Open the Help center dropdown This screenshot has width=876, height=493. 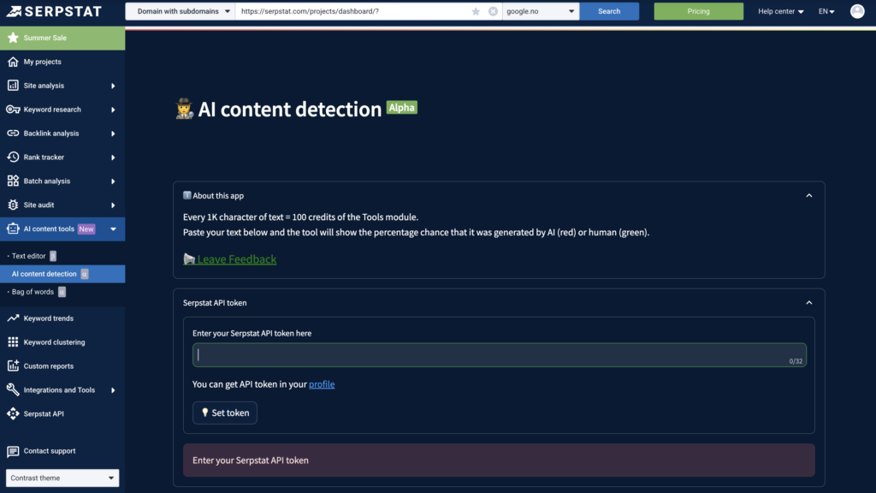(x=780, y=11)
